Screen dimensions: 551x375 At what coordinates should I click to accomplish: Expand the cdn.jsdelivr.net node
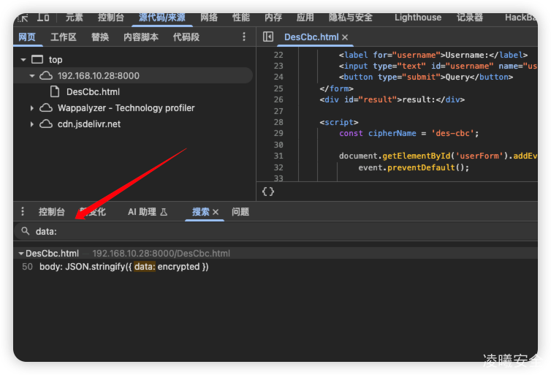pyautogui.click(x=32, y=124)
